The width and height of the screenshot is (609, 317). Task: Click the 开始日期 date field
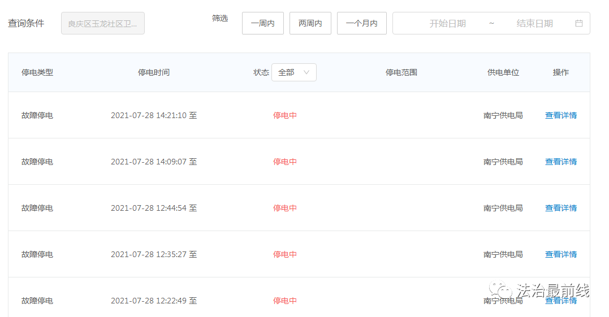point(447,24)
